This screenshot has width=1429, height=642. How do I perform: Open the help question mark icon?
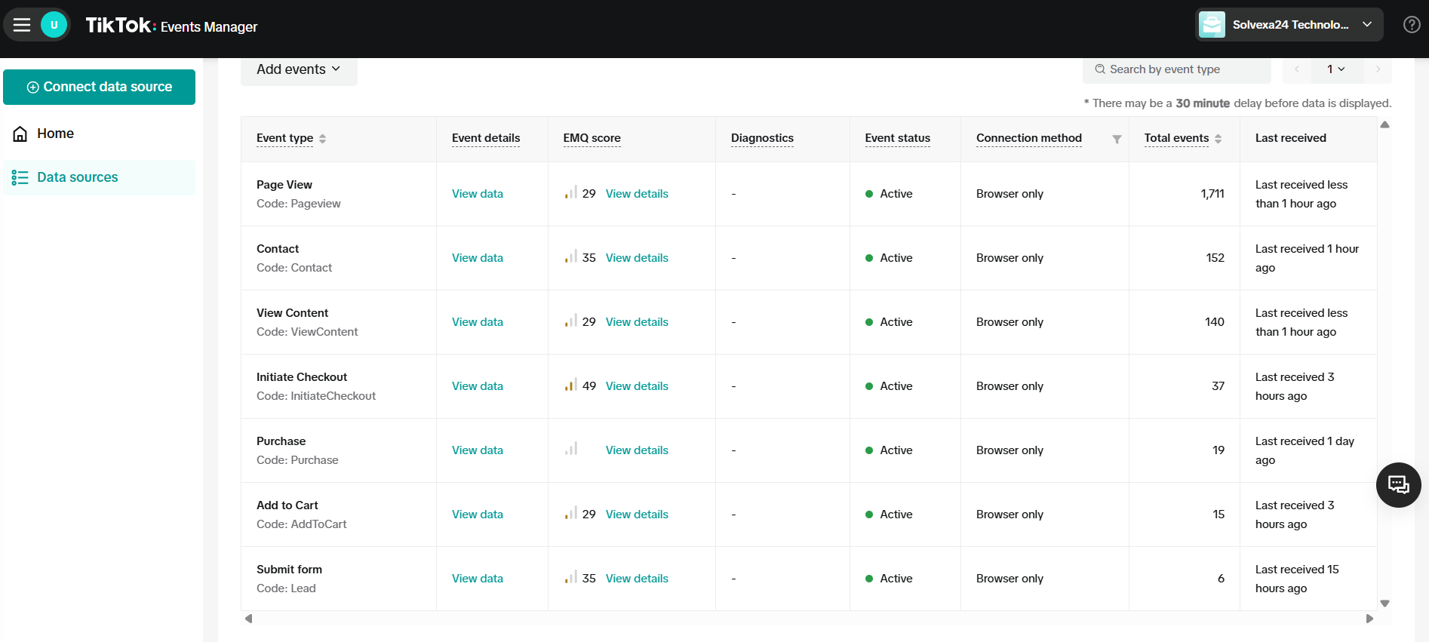[1411, 25]
